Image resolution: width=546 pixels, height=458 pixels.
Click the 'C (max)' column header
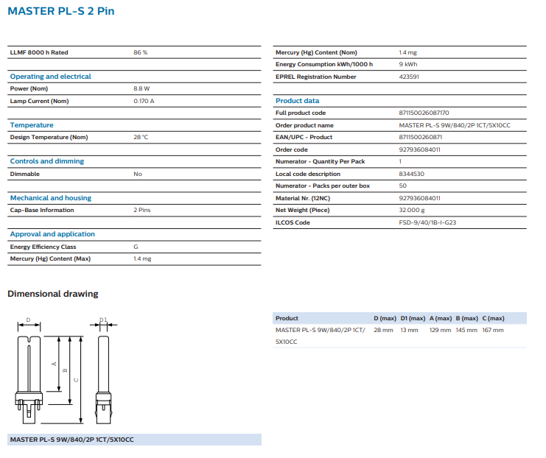[493, 318]
